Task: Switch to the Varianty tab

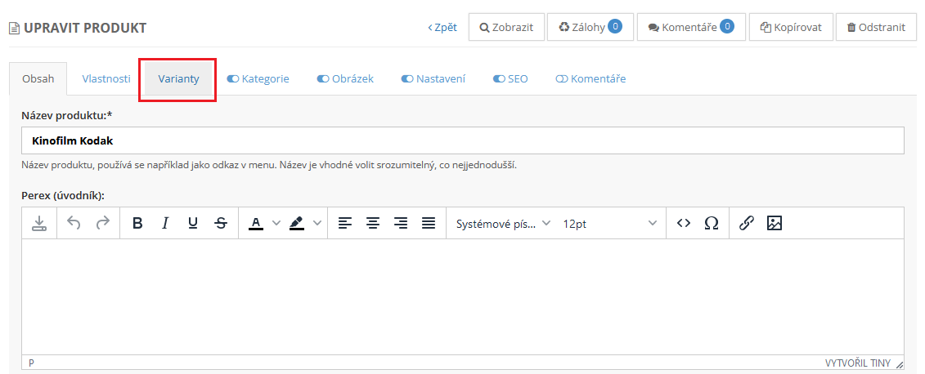Action: 178,79
